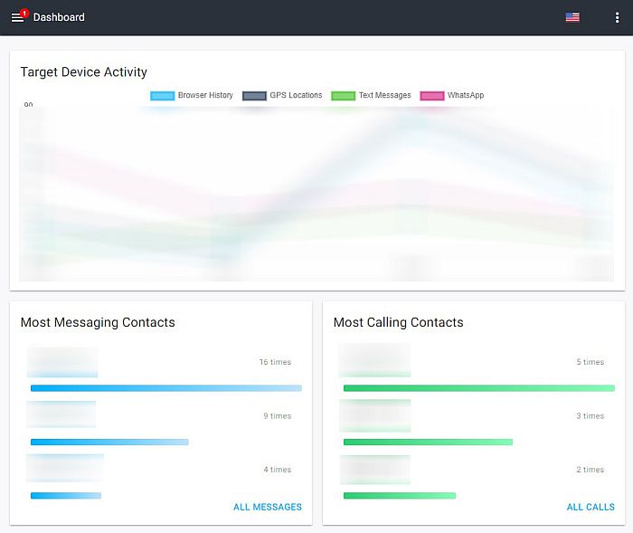
Task: Click the top messaging contact's blurred name
Action: click(x=62, y=361)
